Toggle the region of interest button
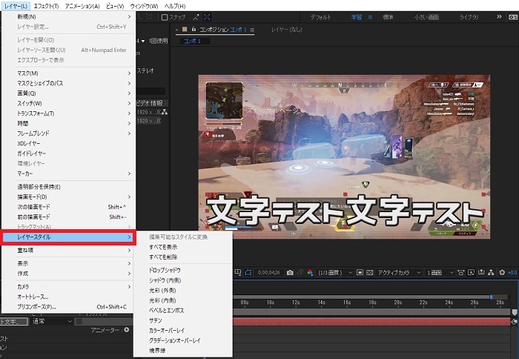This screenshot has height=359, width=519. point(360,272)
